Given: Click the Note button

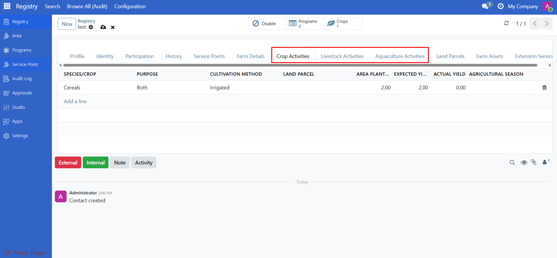Looking at the screenshot, I should coord(120,162).
